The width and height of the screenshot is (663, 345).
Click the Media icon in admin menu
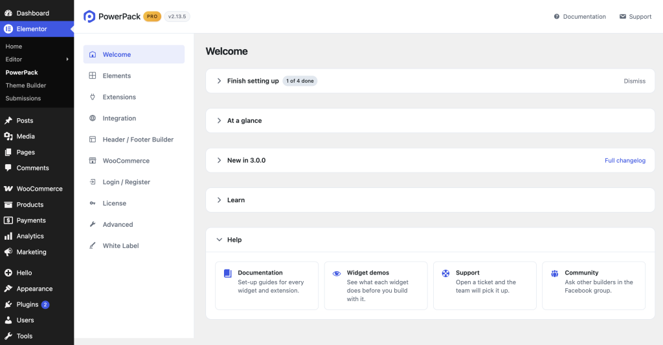[x=8, y=136]
